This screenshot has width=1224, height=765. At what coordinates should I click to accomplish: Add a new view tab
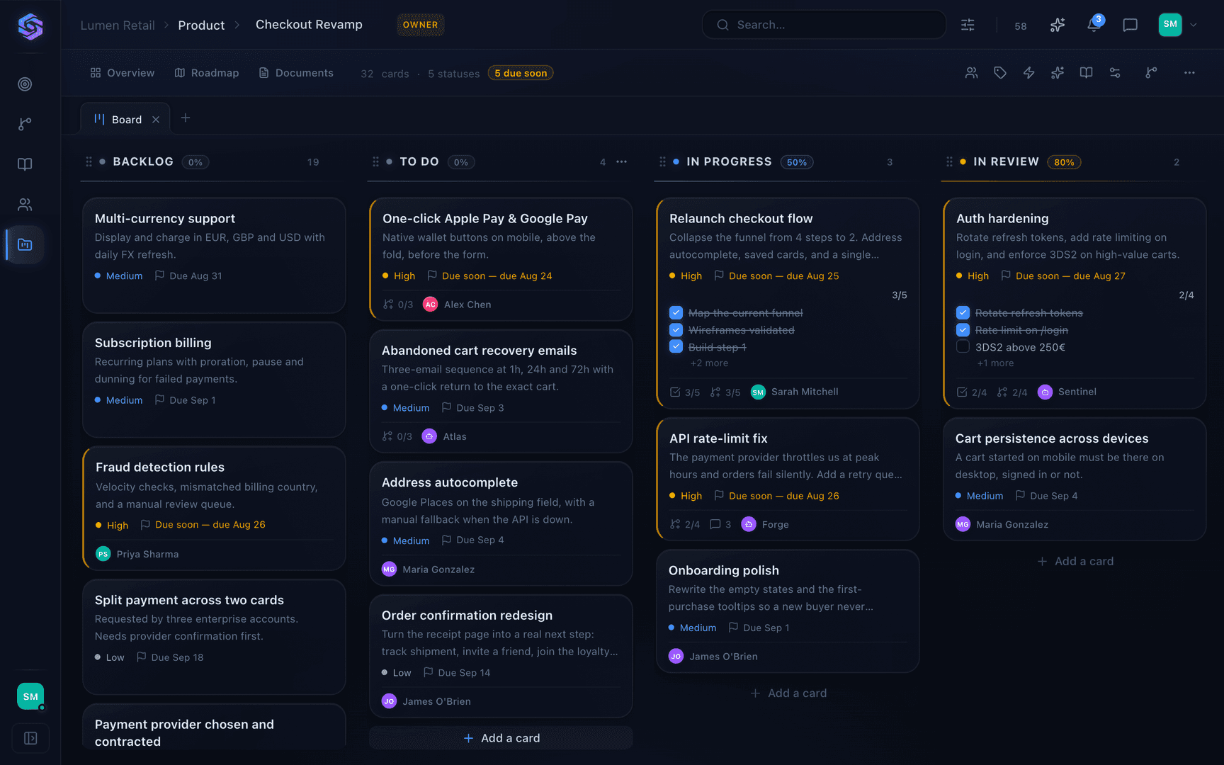pos(186,118)
